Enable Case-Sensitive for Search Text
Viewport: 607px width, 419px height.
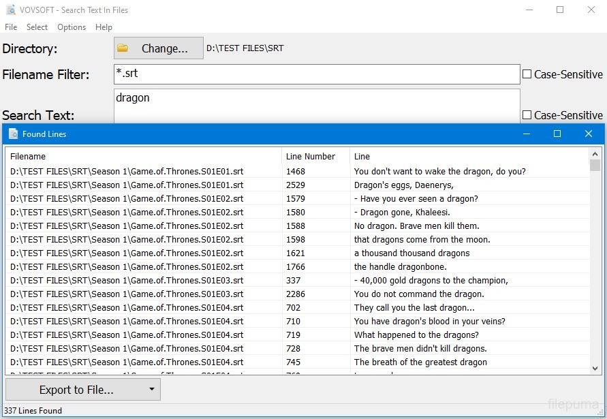(527, 115)
